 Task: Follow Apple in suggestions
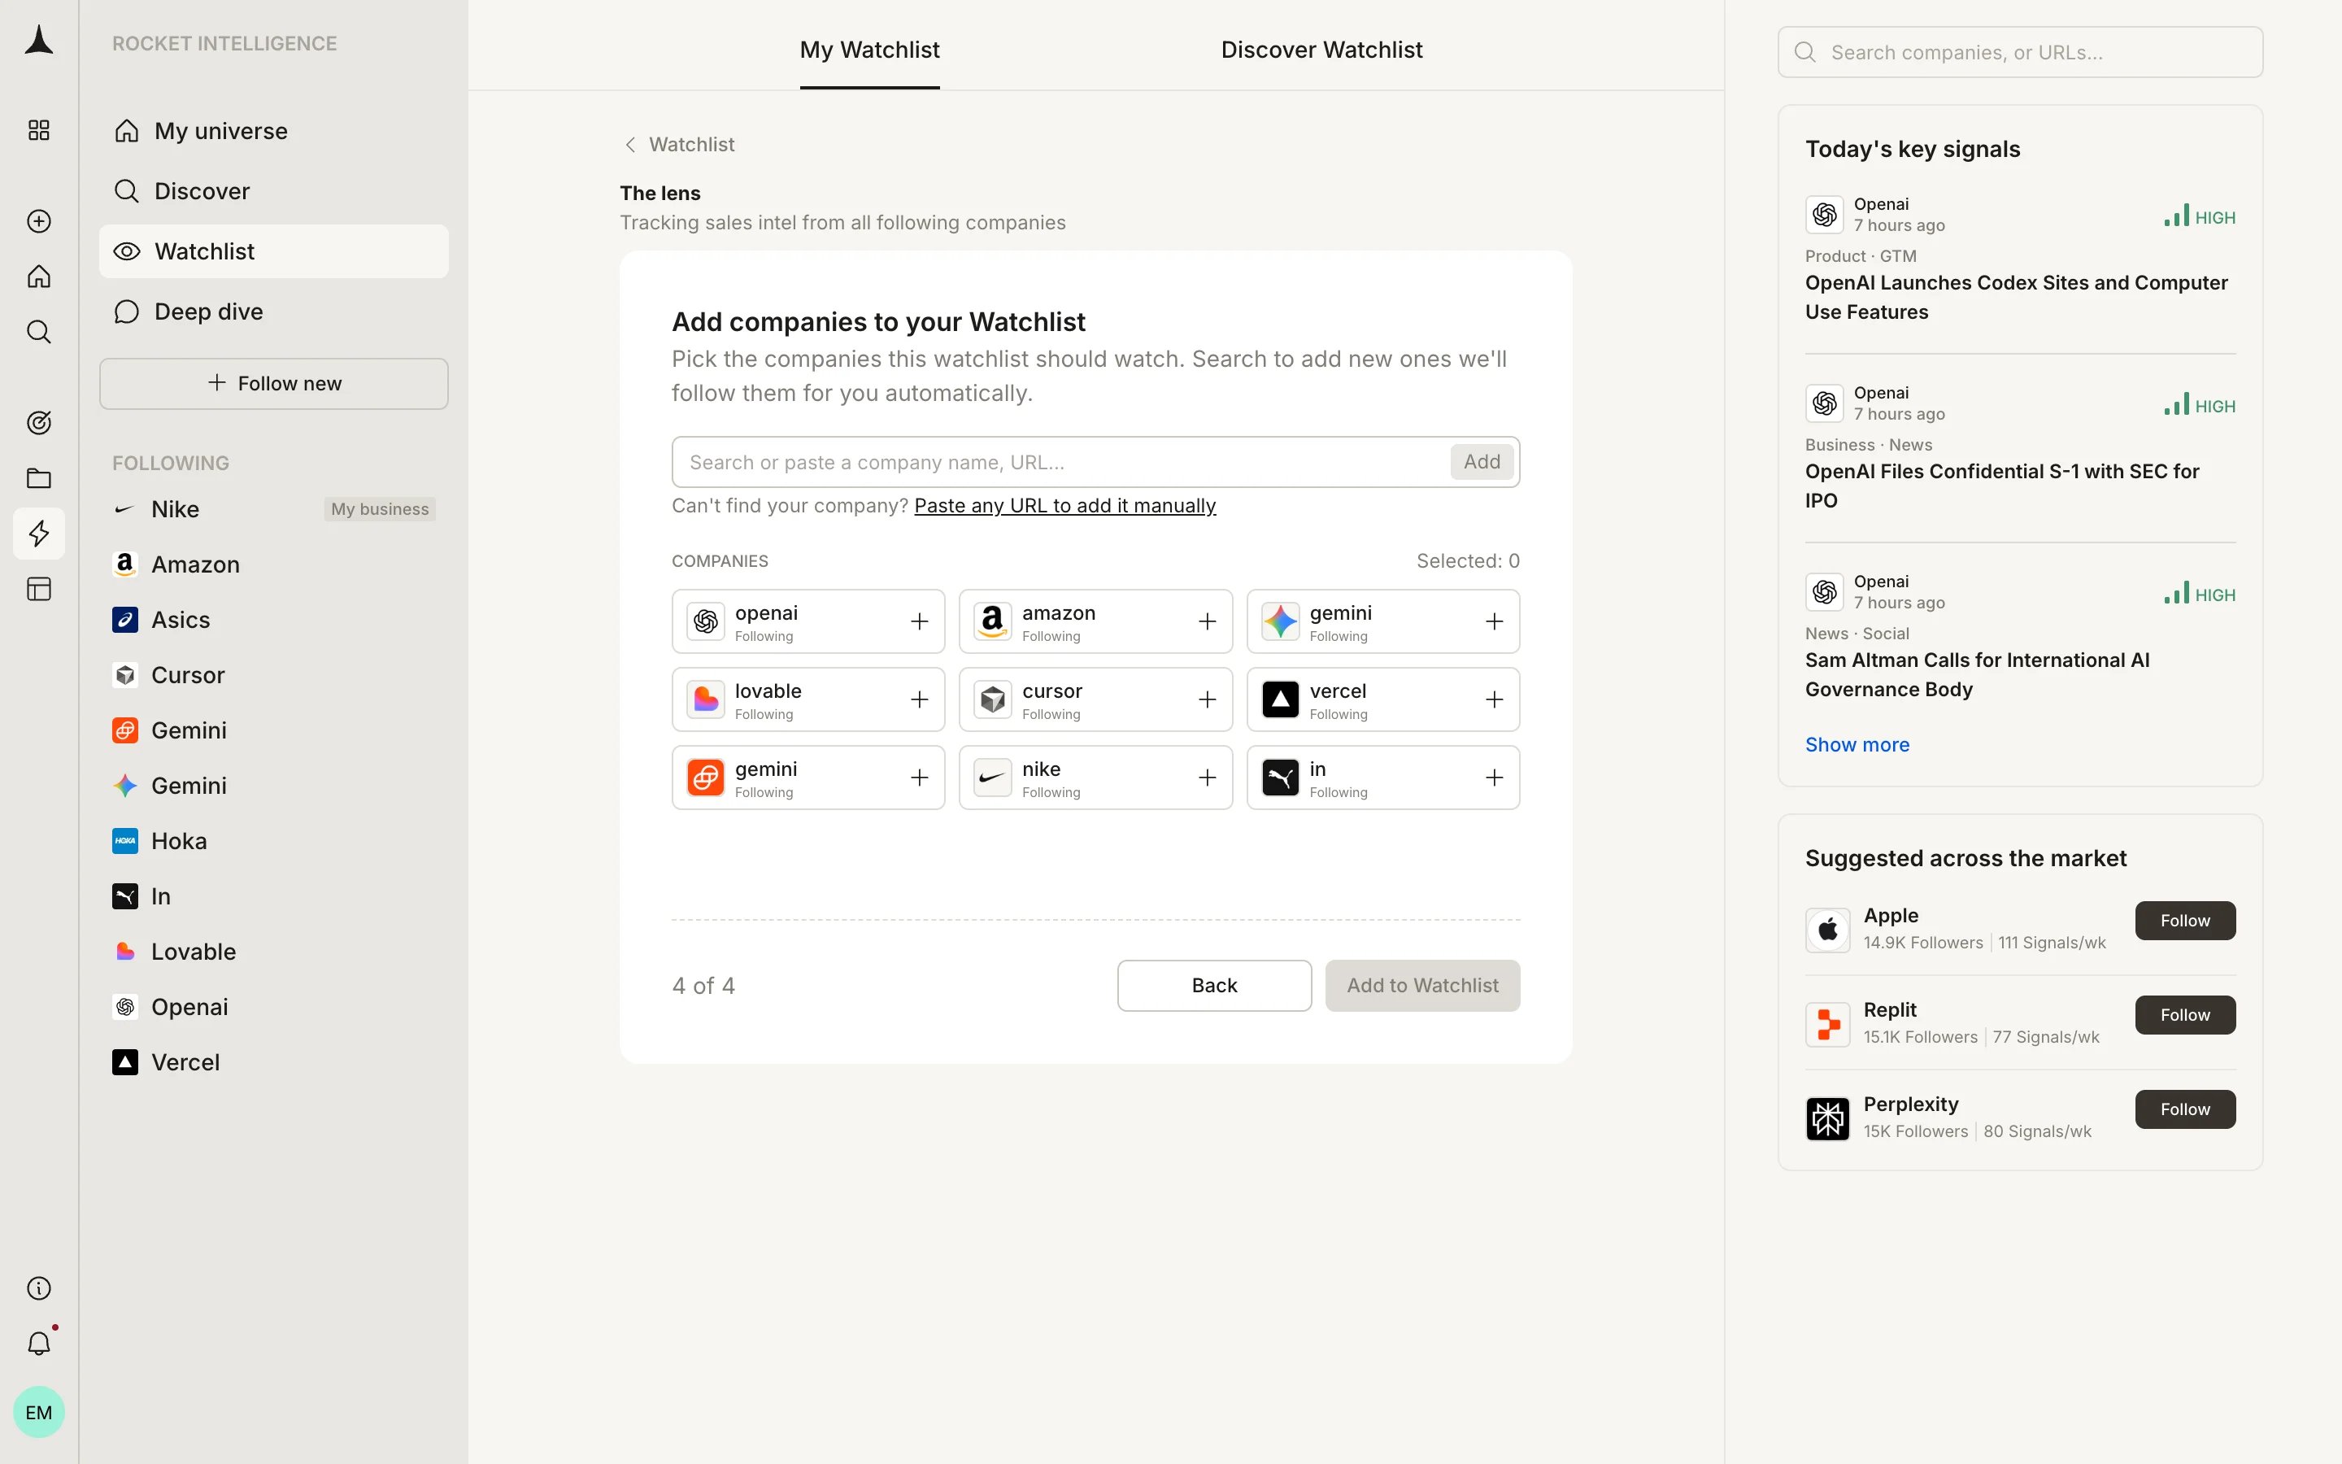pos(2184,921)
